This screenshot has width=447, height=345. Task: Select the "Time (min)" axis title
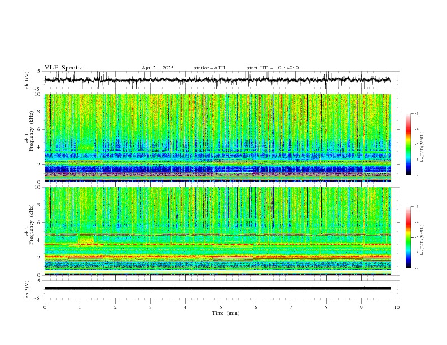click(226, 313)
